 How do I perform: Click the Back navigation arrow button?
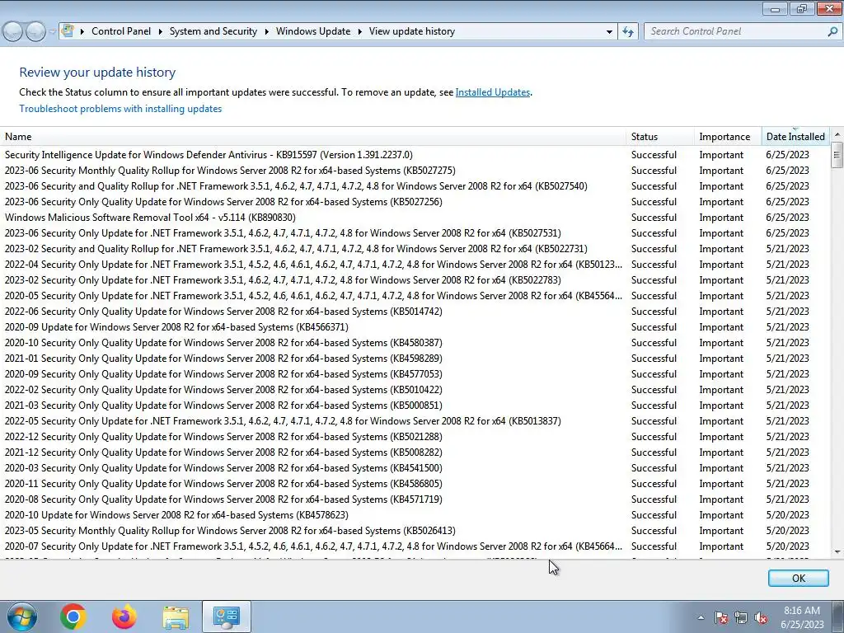[x=13, y=32]
